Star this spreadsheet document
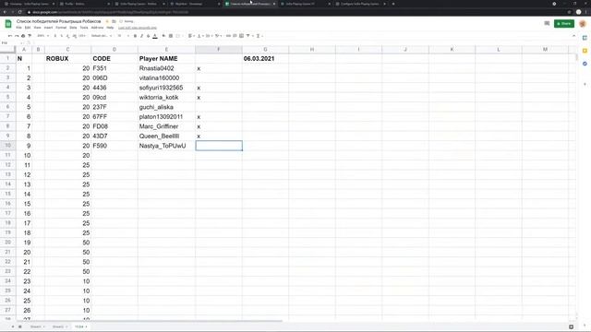The width and height of the screenshot is (591, 332). 107,21
